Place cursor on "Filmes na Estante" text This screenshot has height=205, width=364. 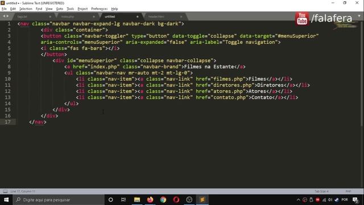209,67
